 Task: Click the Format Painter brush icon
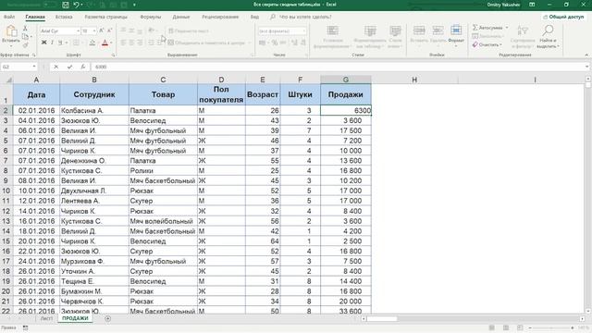click(x=25, y=45)
